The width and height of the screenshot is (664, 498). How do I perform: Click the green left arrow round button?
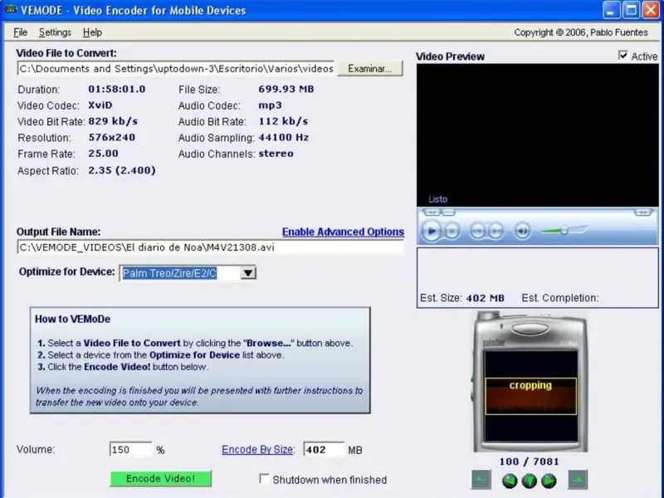(510, 481)
